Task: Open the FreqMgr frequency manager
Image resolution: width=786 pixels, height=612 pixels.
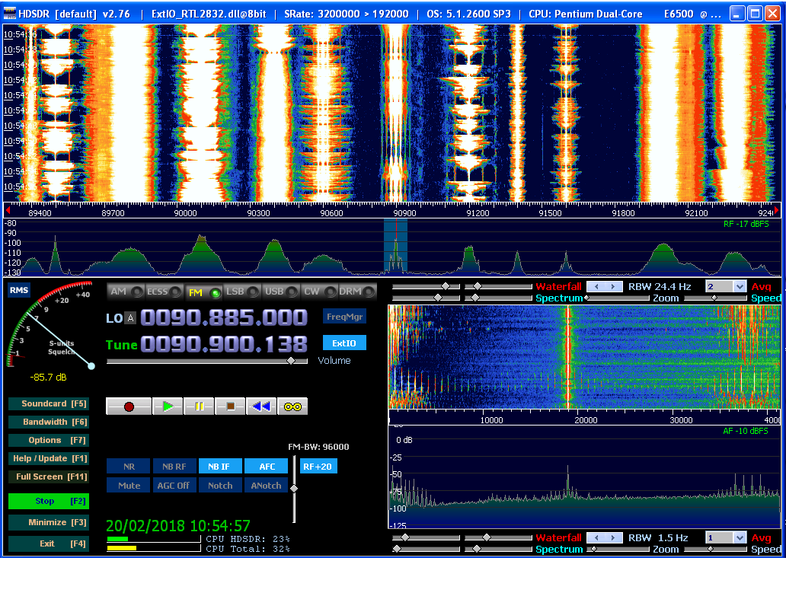Action: coord(344,317)
